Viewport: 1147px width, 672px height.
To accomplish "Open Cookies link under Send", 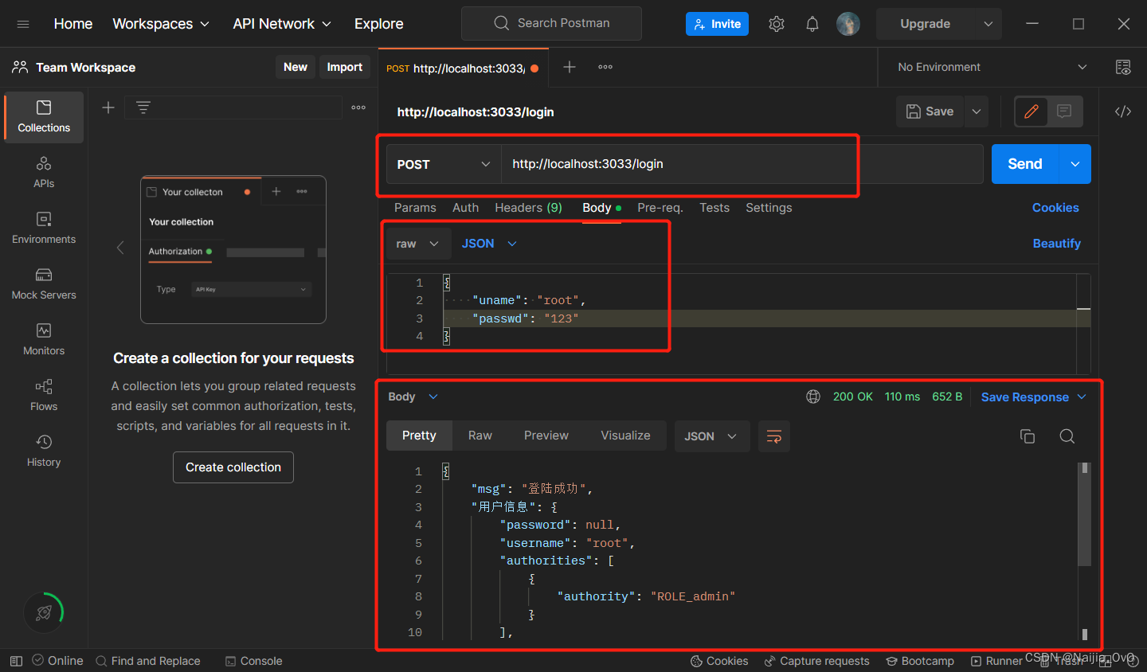I will pyautogui.click(x=1055, y=208).
